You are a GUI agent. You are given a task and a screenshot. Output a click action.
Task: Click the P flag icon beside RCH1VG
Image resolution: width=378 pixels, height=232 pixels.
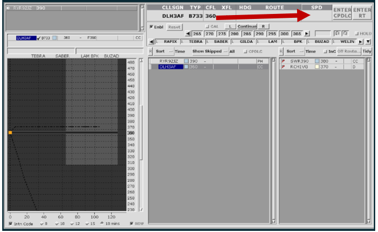283,67
